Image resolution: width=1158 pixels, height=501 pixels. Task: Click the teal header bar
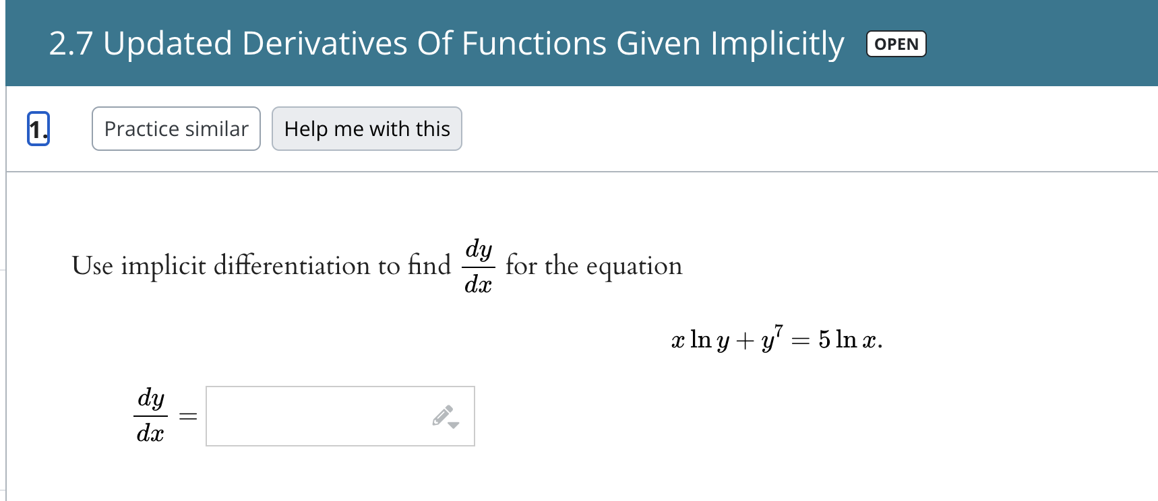pyautogui.click(x=1045, y=42)
